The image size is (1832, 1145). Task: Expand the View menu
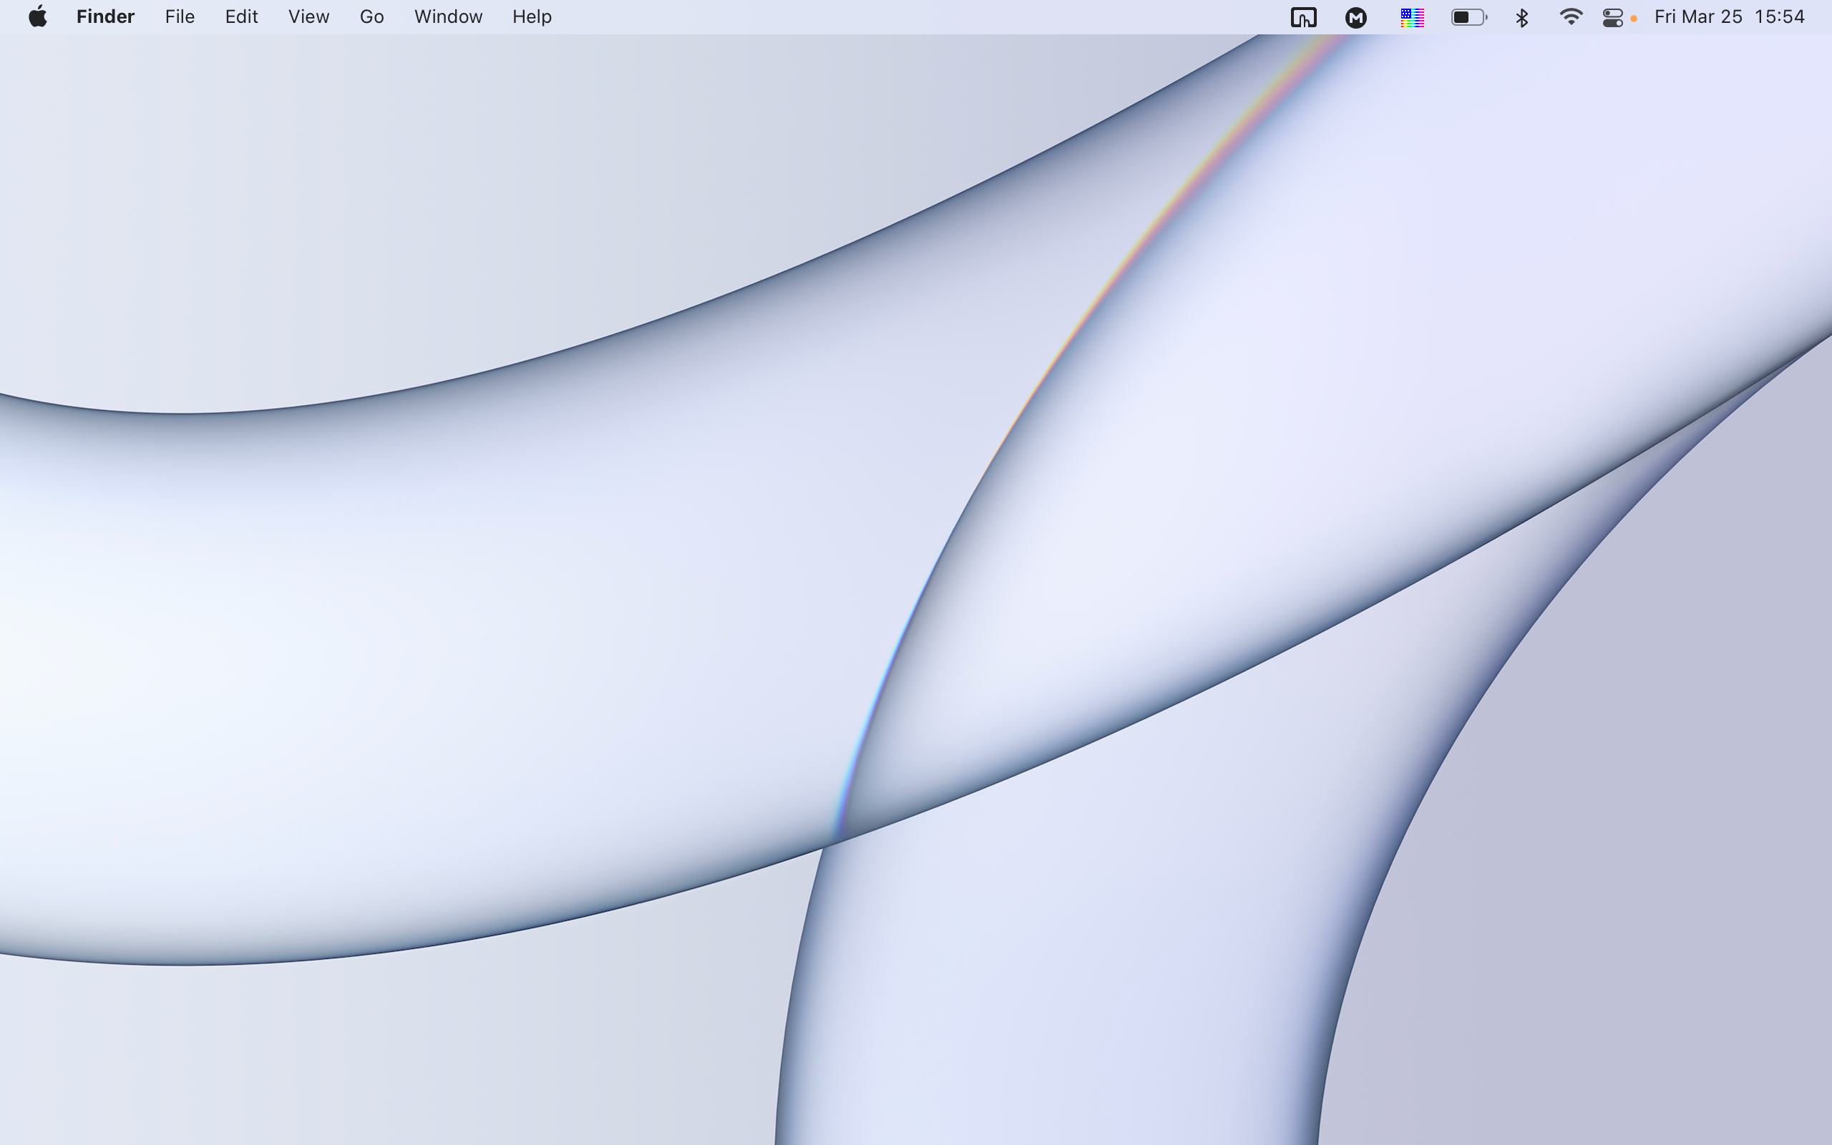coord(308,16)
